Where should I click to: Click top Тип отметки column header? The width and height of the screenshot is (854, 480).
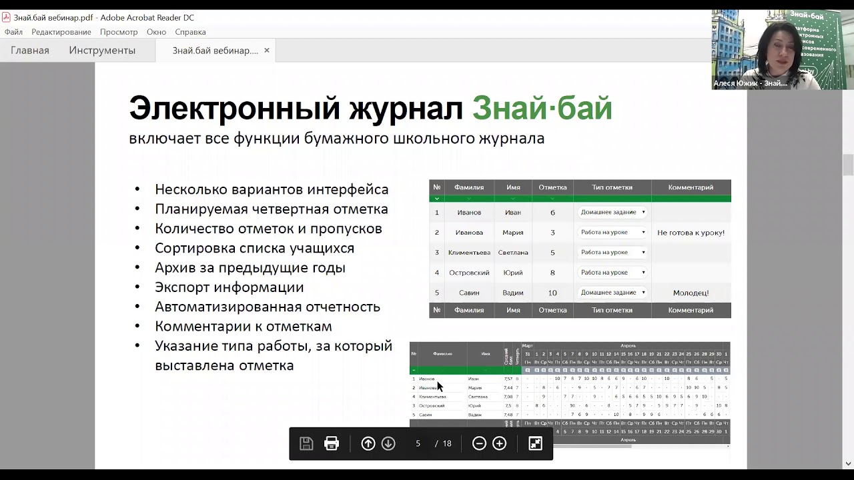coord(612,187)
